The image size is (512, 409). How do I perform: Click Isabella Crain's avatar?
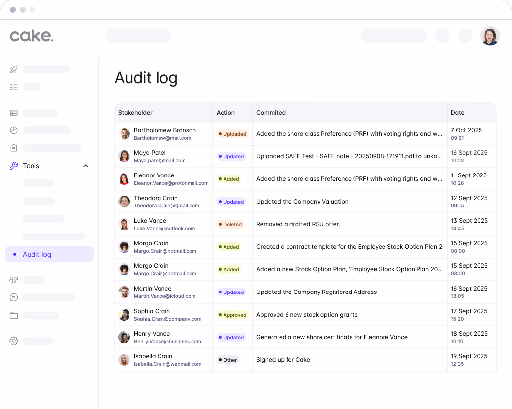(124, 360)
